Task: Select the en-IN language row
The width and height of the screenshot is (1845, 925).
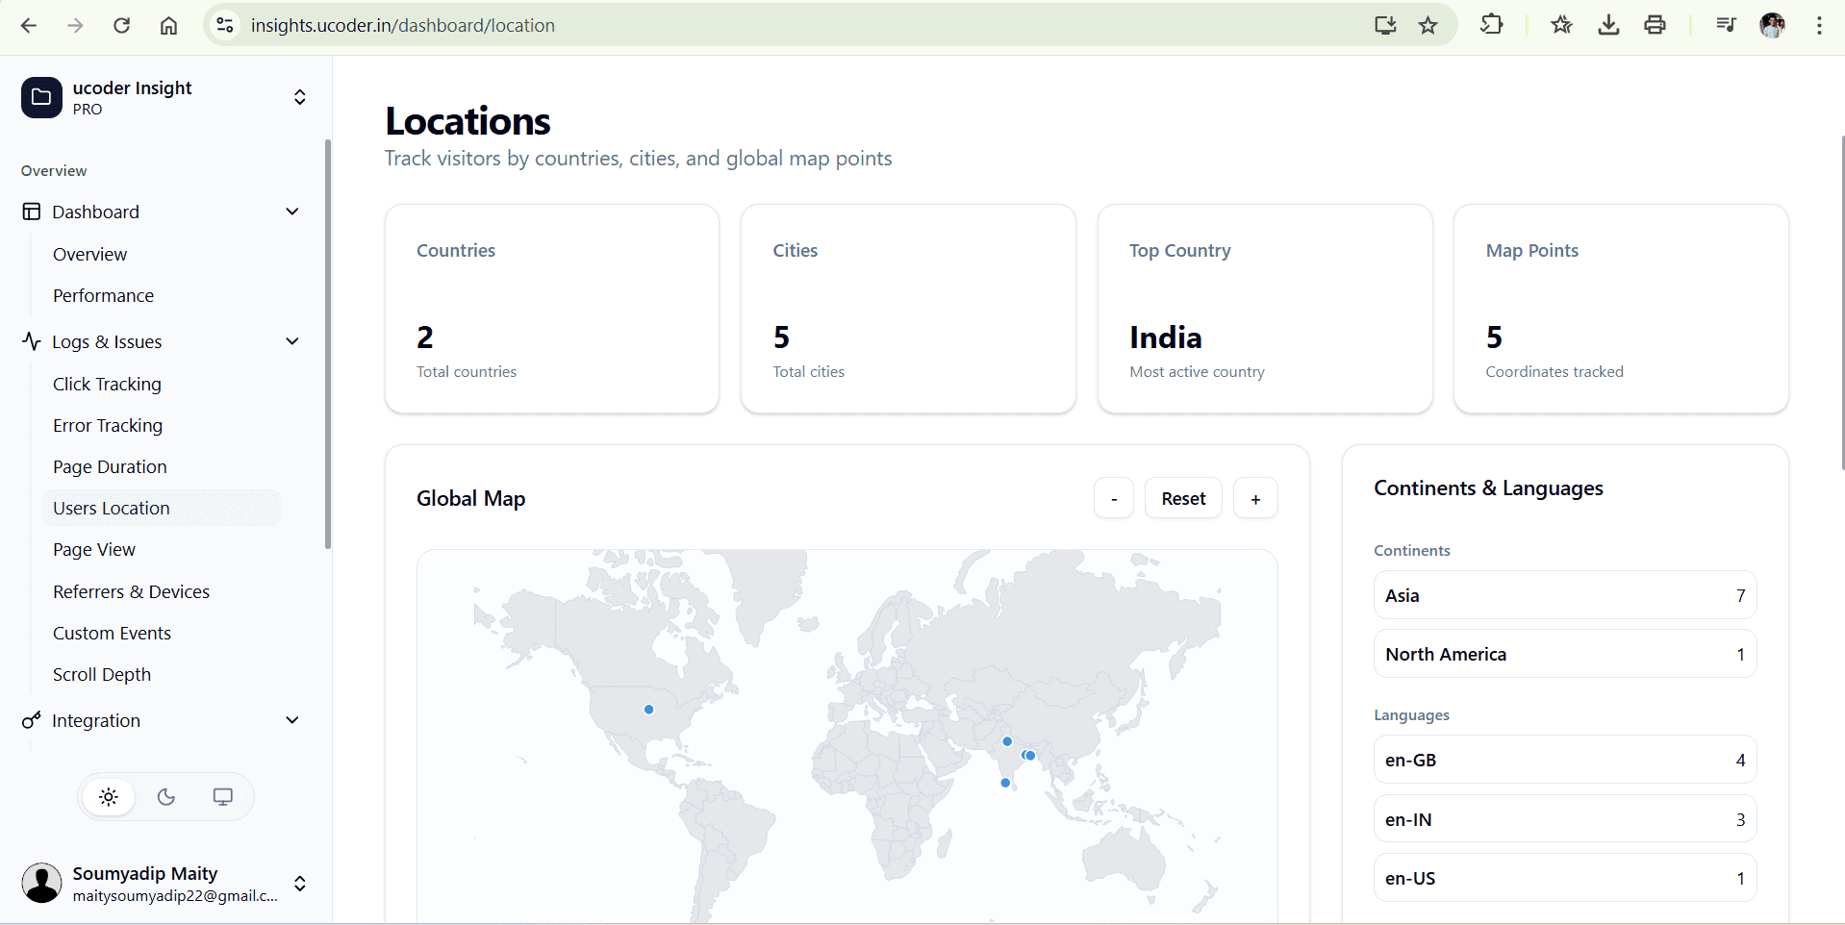Action: (x=1565, y=819)
